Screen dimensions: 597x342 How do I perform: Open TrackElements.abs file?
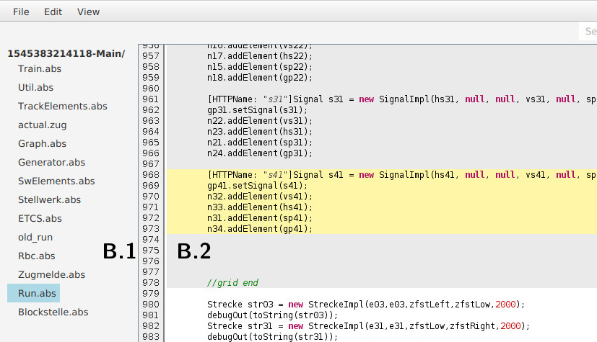tap(62, 106)
